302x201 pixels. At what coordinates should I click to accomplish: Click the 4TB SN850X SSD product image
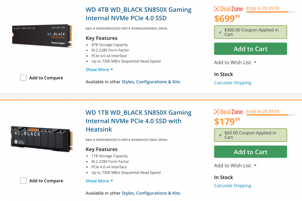(42, 36)
